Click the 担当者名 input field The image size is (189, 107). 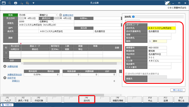click(159, 38)
